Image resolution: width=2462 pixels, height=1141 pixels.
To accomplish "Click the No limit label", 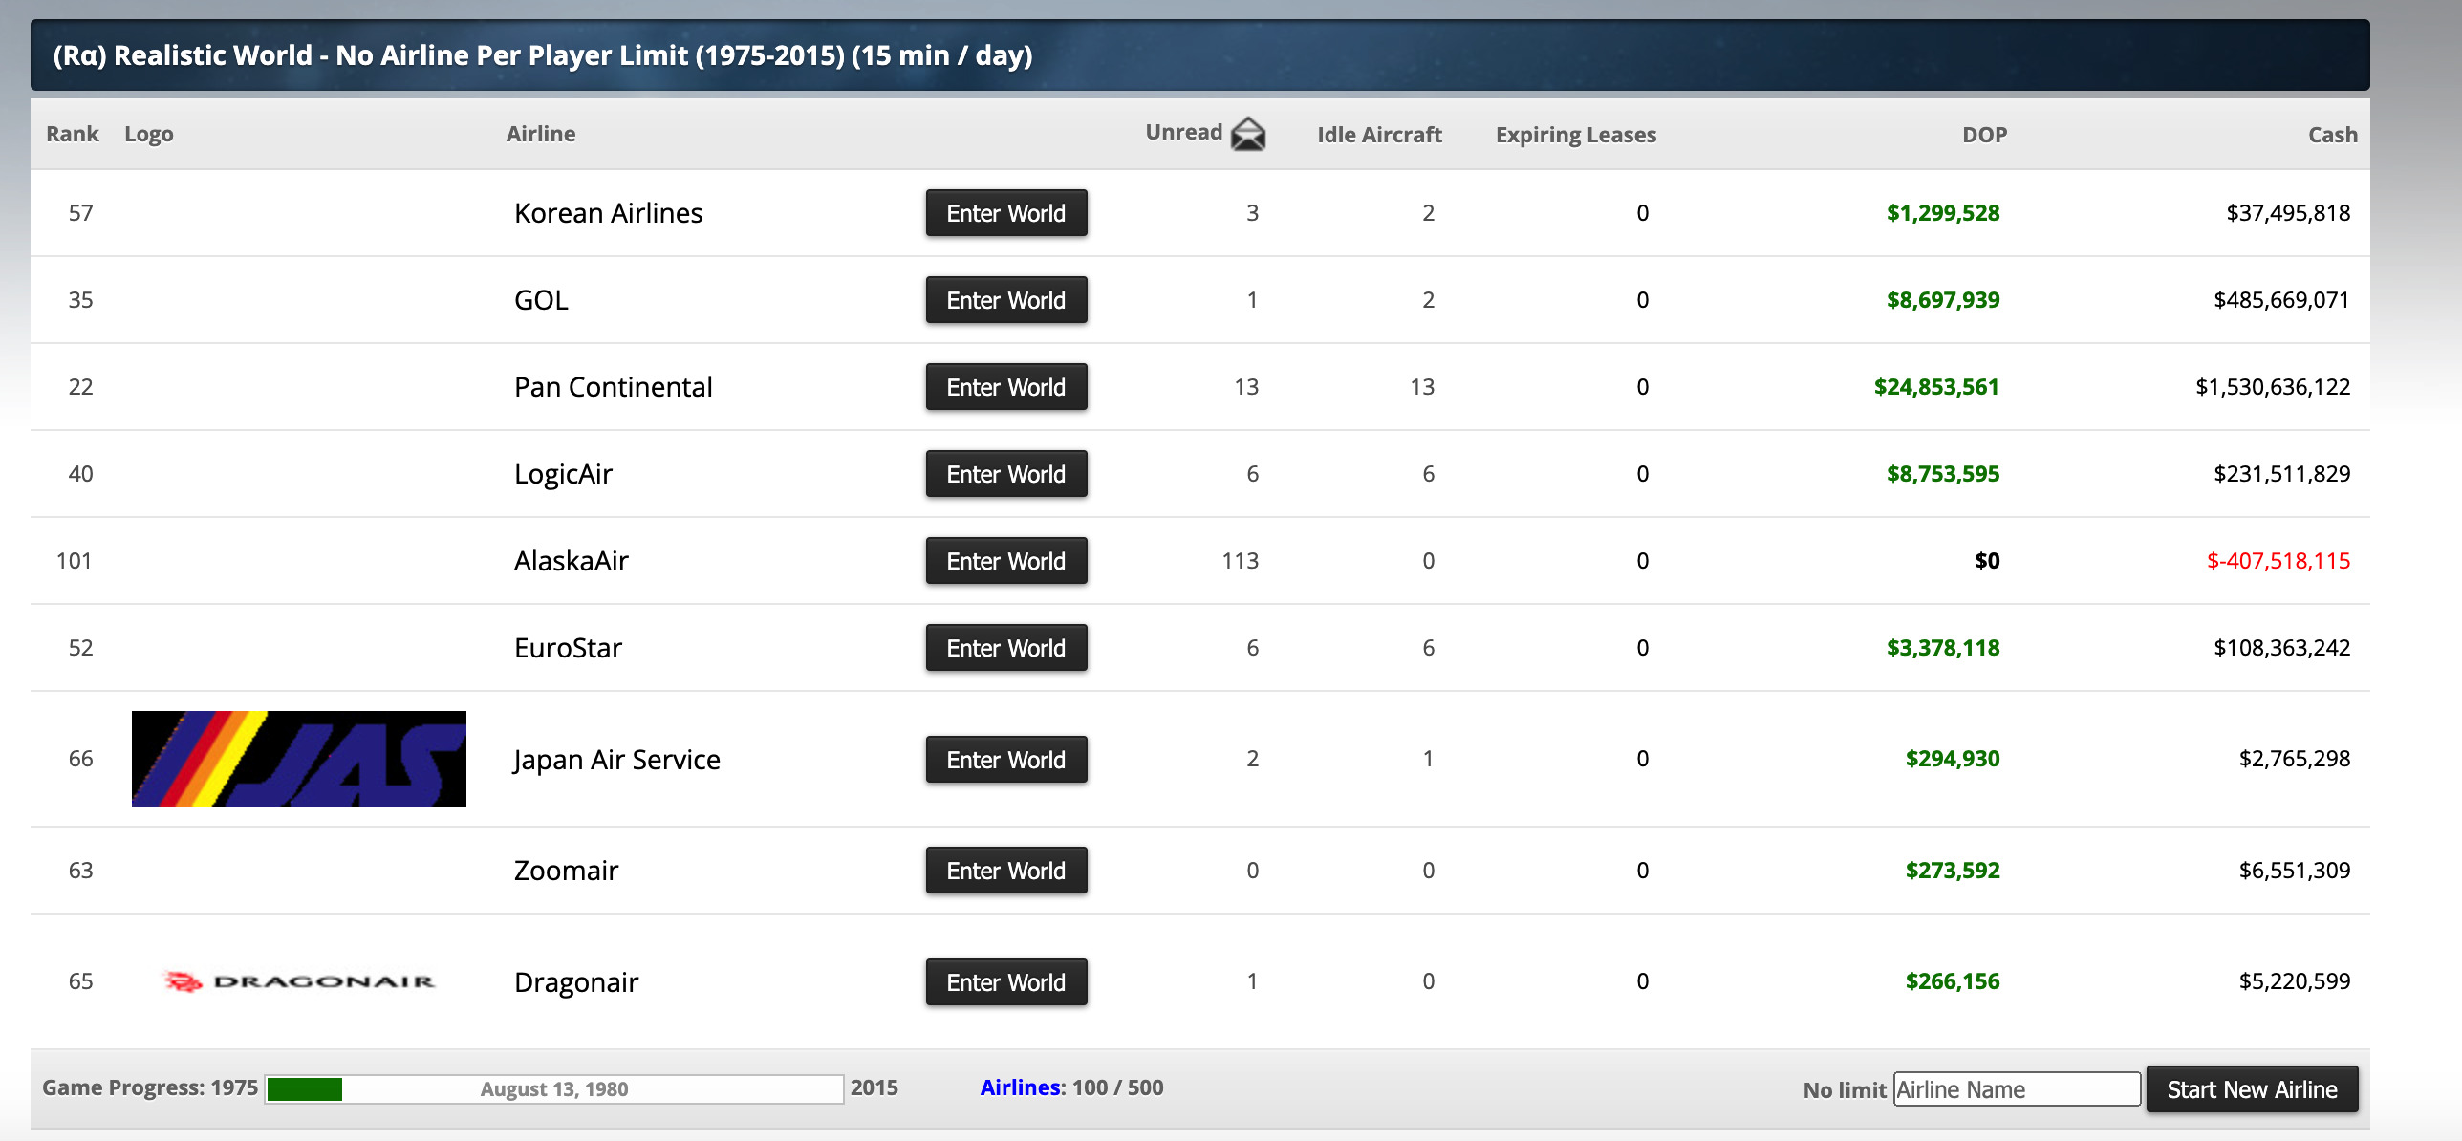I will coord(1845,1090).
